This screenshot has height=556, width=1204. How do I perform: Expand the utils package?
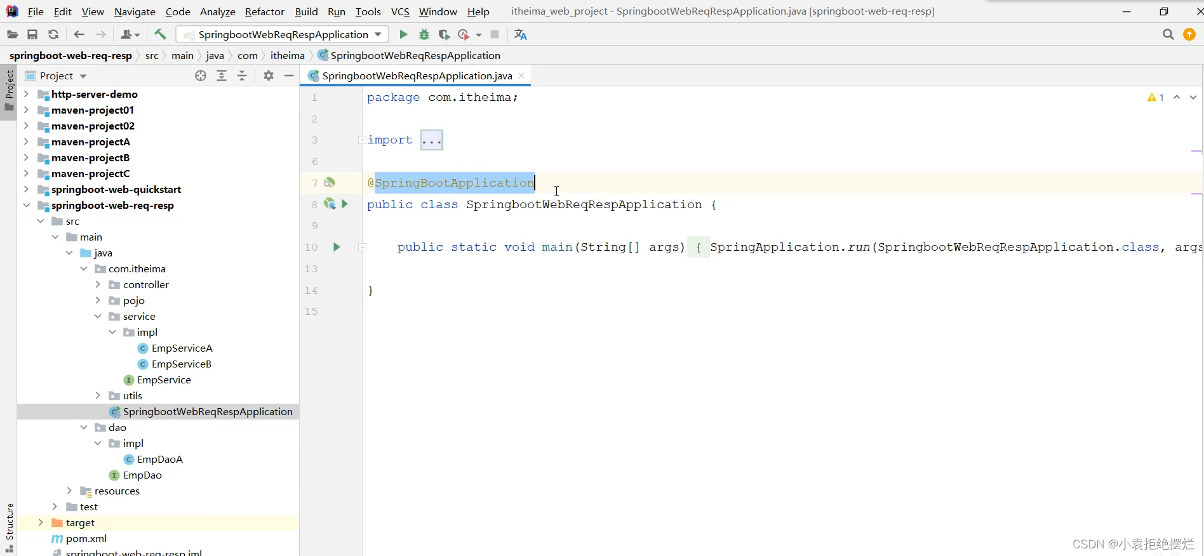click(x=98, y=395)
